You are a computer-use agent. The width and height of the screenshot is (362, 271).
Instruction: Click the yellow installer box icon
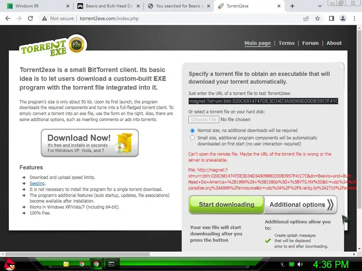pos(124,143)
